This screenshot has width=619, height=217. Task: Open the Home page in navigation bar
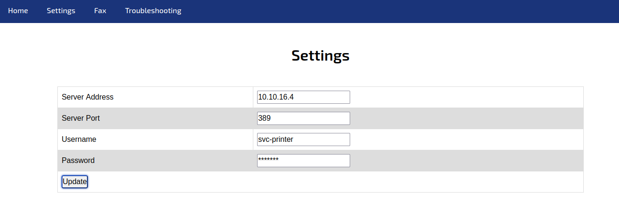pos(18,11)
